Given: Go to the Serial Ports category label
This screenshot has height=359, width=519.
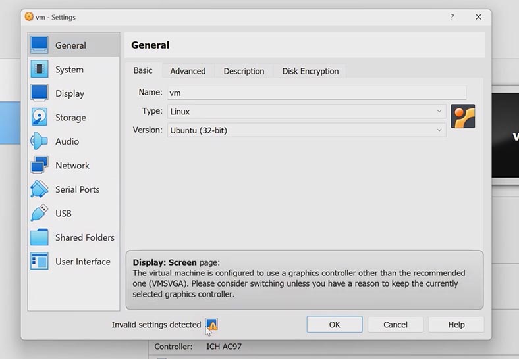Looking at the screenshot, I should tap(78, 189).
